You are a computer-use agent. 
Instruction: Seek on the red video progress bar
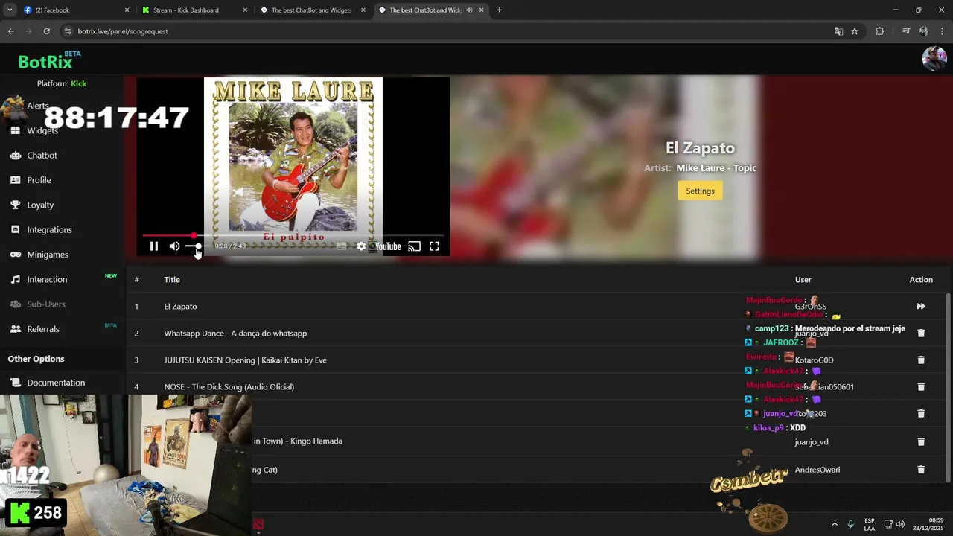coord(293,235)
